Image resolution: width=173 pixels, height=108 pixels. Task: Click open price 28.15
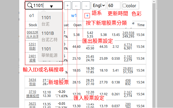tap(76, 82)
